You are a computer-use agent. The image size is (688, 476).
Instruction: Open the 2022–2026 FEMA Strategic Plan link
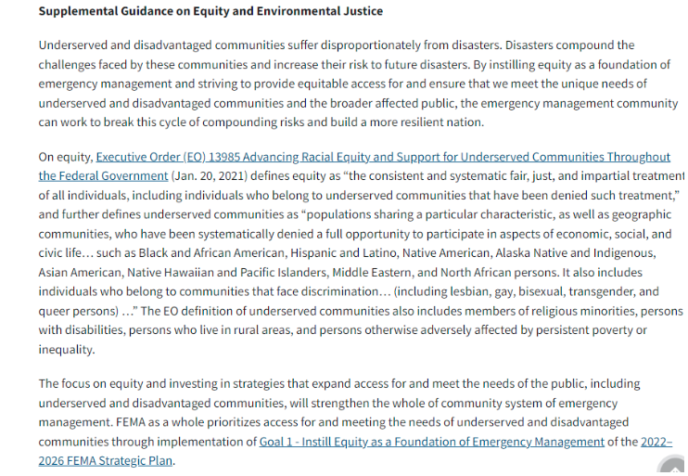[x=106, y=460]
